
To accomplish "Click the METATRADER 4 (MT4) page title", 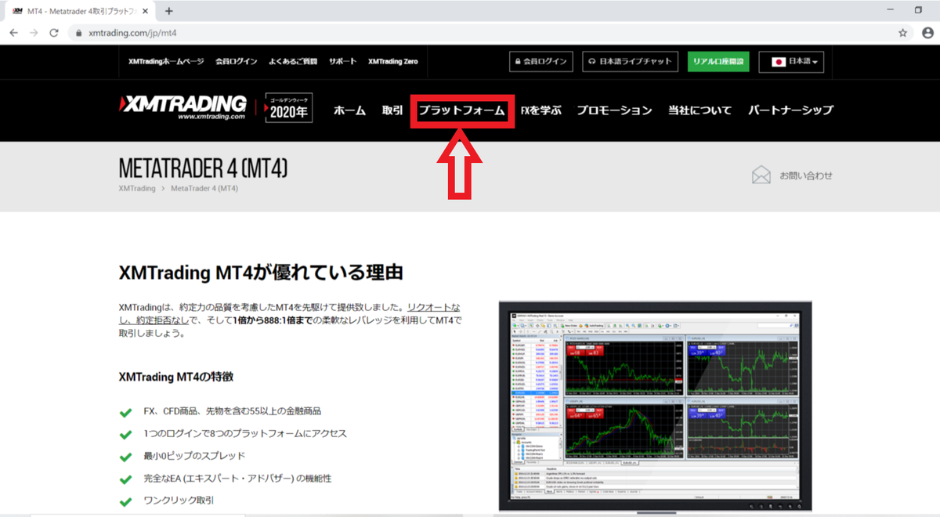I will (204, 168).
